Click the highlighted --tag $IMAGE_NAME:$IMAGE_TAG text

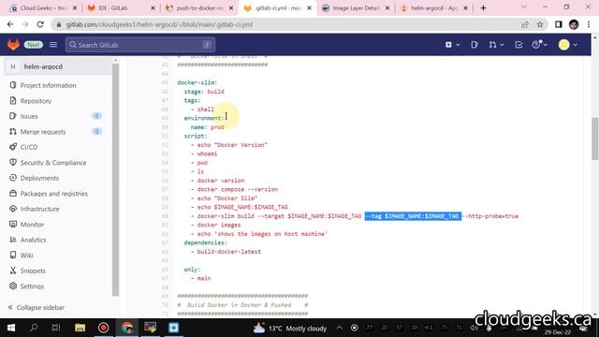pyautogui.click(x=413, y=216)
